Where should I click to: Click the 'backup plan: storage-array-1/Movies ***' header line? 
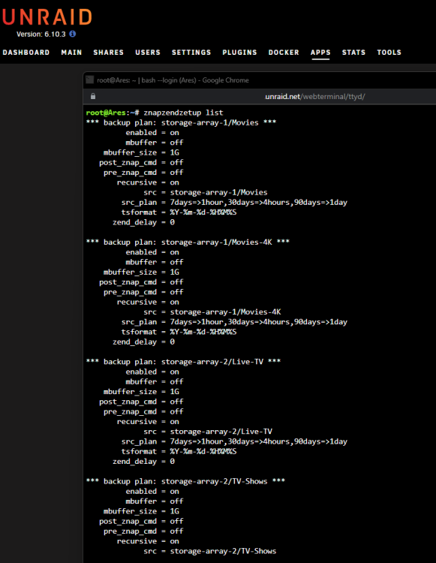click(181, 123)
